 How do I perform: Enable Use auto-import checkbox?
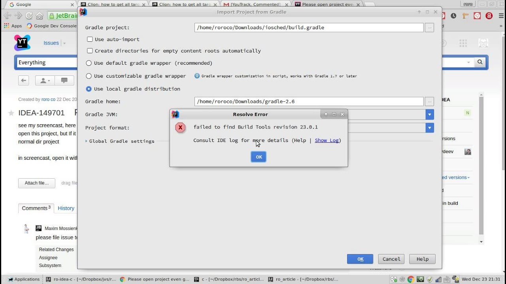click(x=90, y=39)
